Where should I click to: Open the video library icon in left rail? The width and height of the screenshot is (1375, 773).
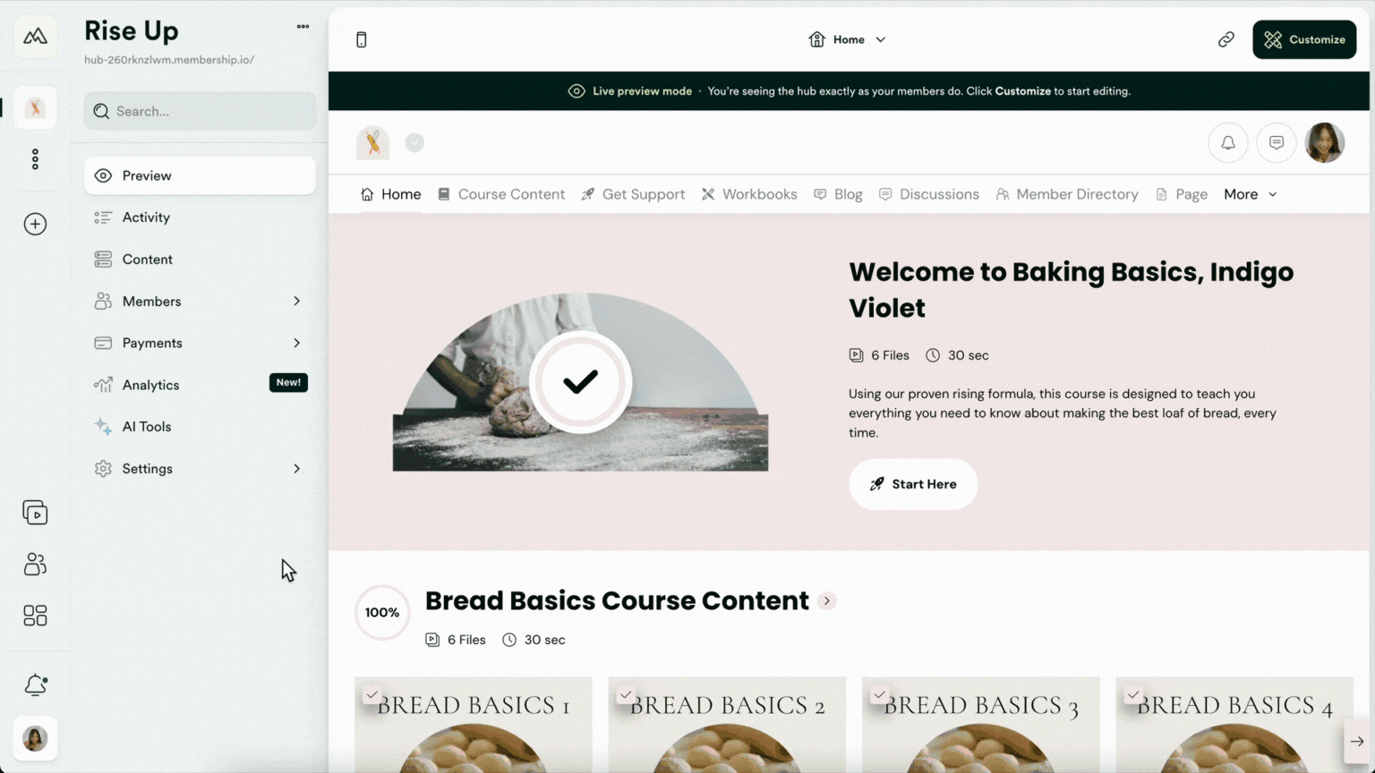[x=35, y=513]
